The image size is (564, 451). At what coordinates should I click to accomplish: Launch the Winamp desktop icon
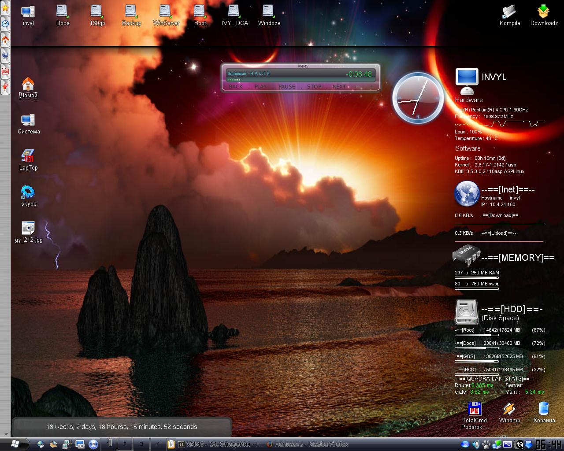tap(509, 412)
